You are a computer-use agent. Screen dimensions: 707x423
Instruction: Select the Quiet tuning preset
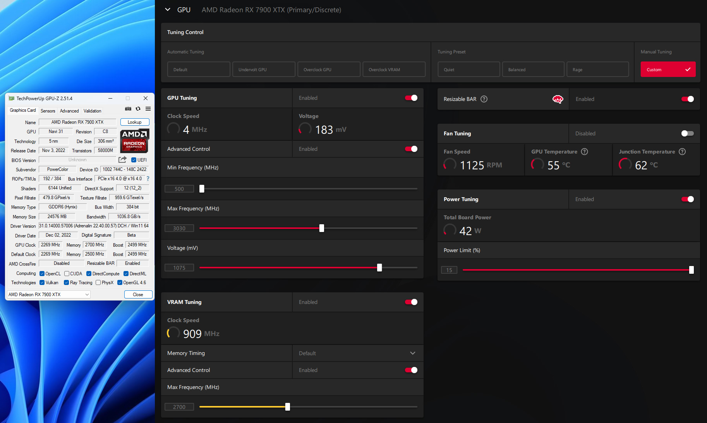pos(468,70)
